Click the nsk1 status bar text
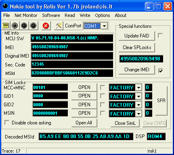The image size is (174, 155). click(x=152, y=151)
